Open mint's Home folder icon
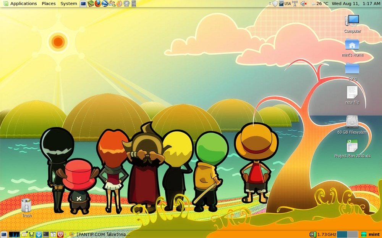 [352, 48]
